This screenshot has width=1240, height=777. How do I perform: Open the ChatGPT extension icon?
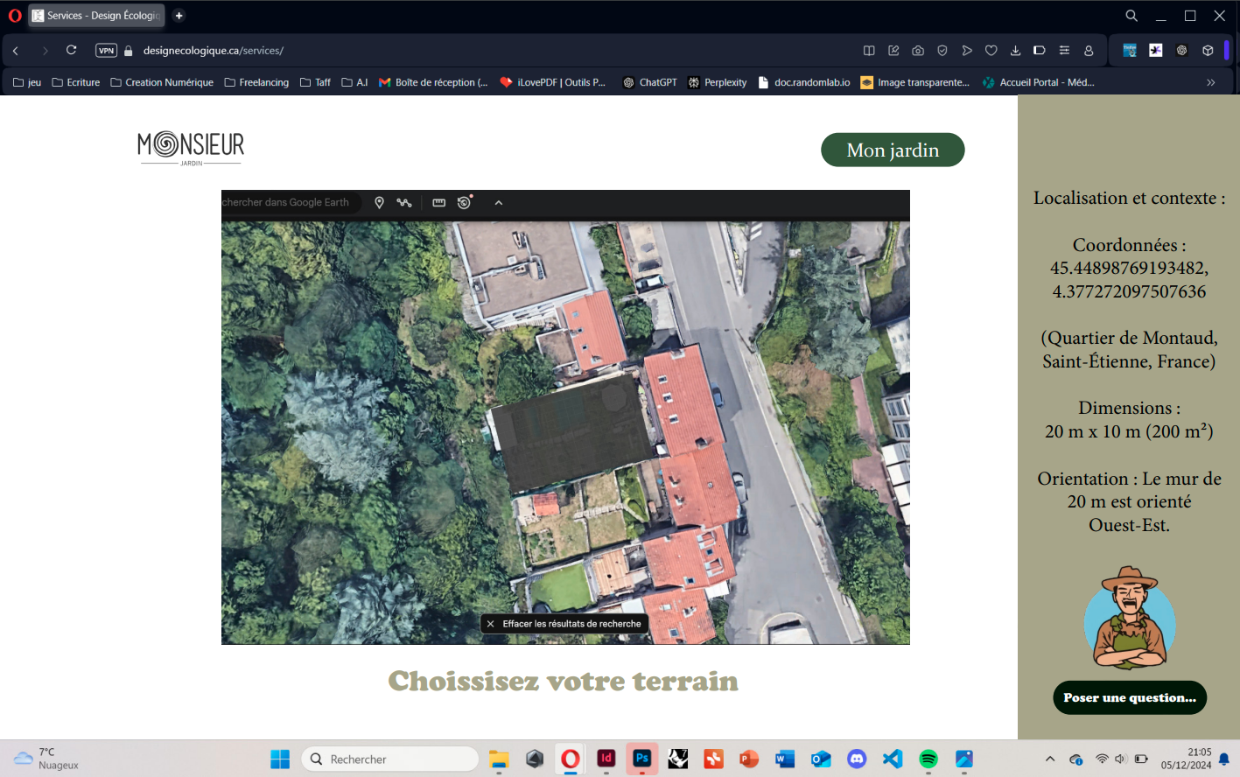click(1181, 51)
